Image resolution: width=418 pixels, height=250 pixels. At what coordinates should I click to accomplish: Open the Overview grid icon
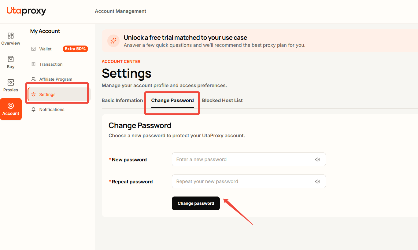pos(11,35)
